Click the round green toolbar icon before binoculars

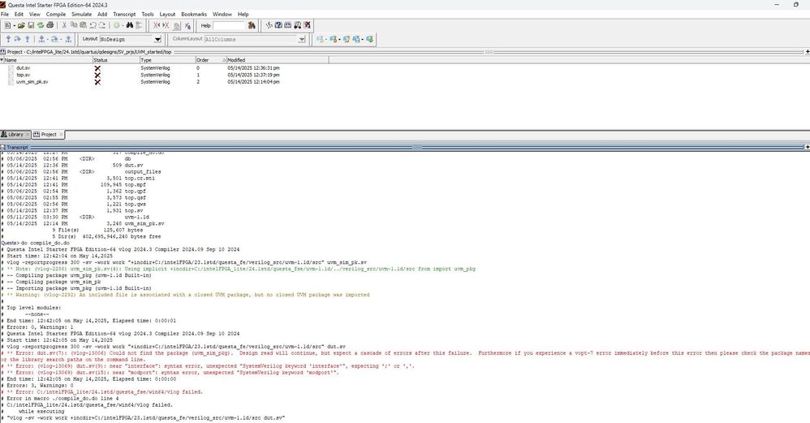pyautogui.click(x=117, y=25)
